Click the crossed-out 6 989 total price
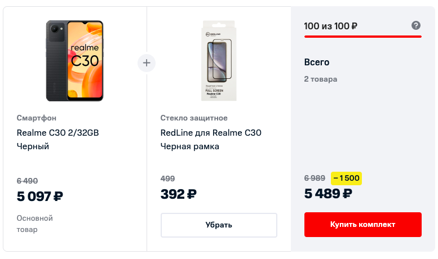Image resolution: width=438 pixels, height=259 pixels. (x=315, y=178)
